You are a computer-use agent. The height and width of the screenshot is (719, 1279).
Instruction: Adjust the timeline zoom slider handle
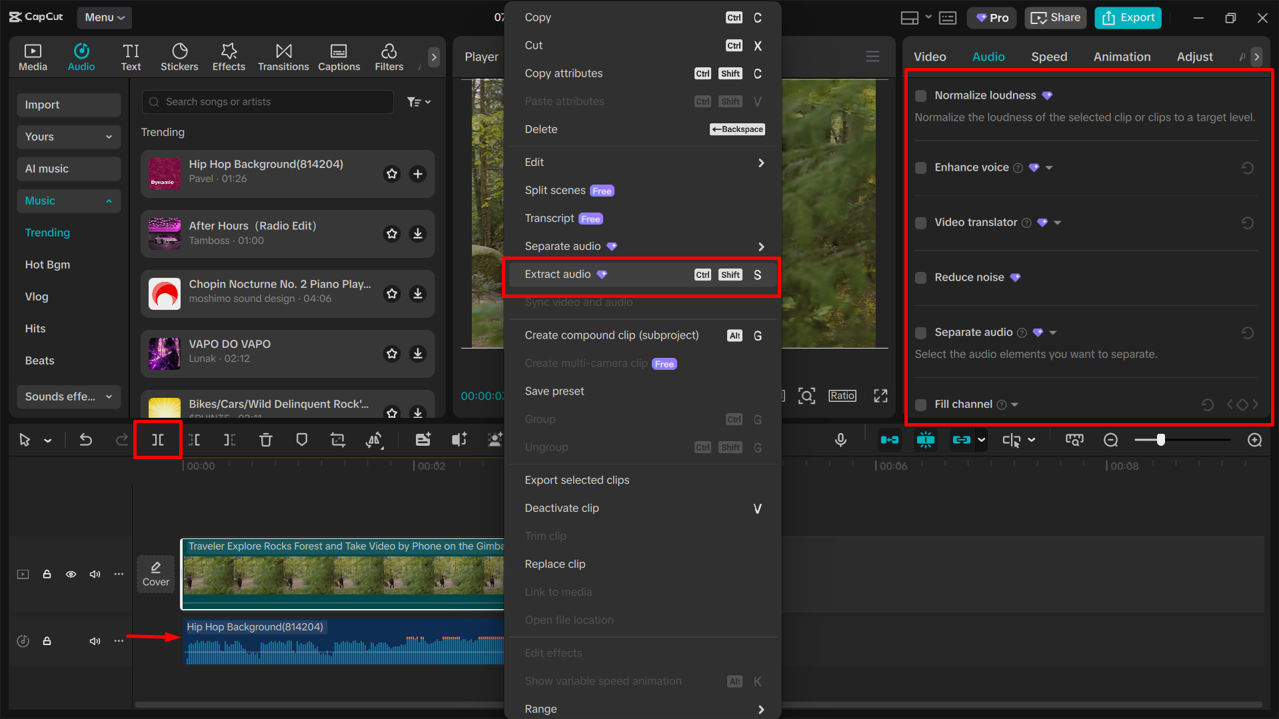pyautogui.click(x=1160, y=440)
